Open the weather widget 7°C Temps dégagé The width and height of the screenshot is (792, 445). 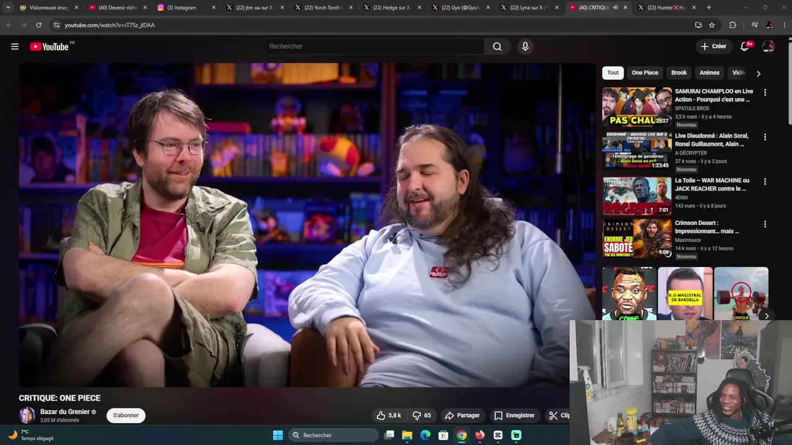[31, 435]
